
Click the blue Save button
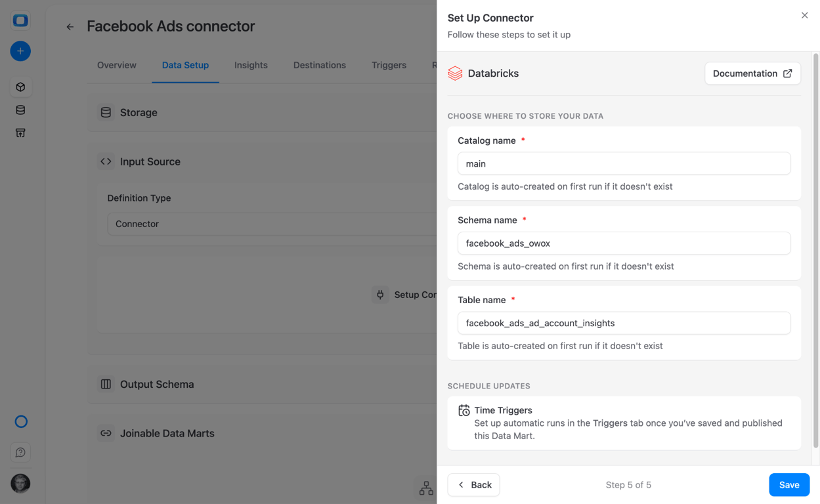(789, 485)
